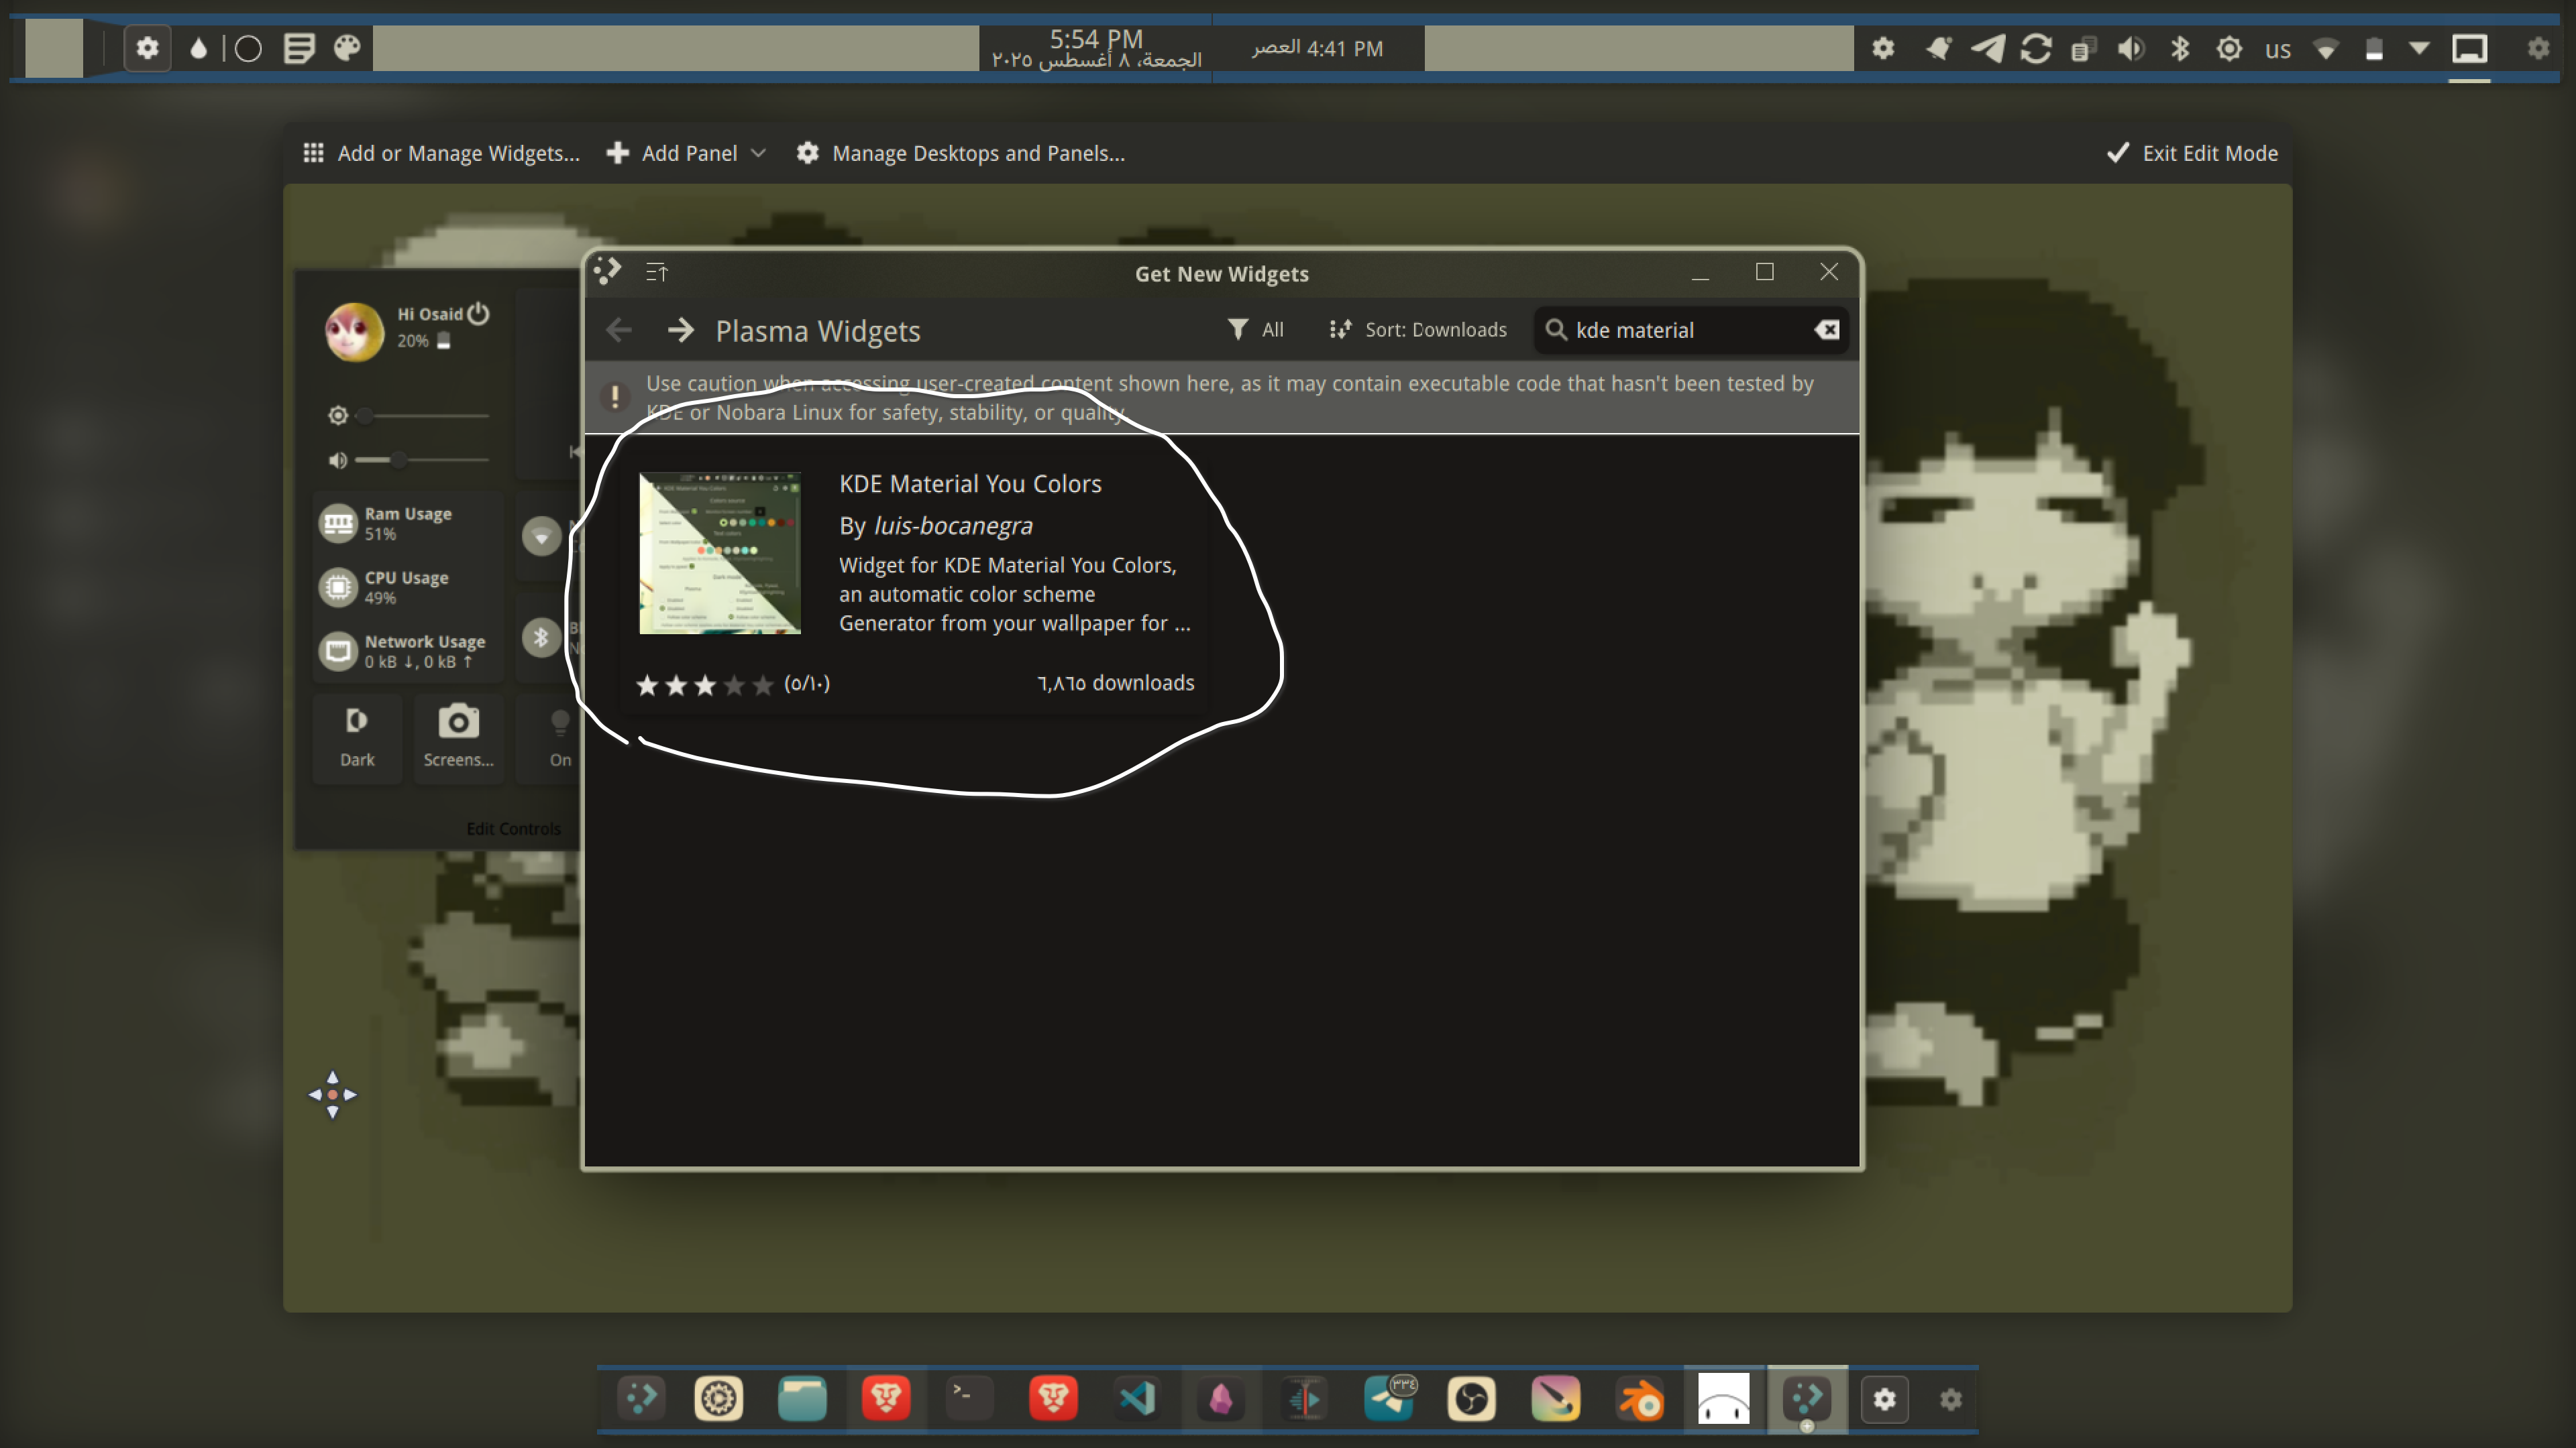This screenshot has width=2576, height=1448.
Task: Open the notes icon in top panel
Action: click(x=299, y=48)
